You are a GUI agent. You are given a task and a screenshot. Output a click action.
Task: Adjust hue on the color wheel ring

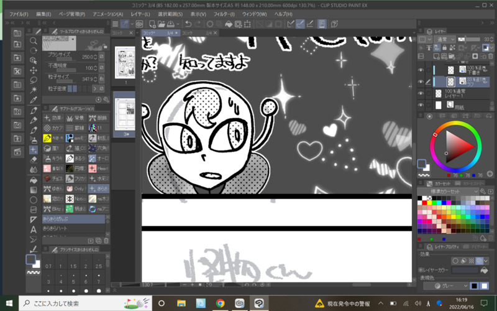tap(435, 135)
